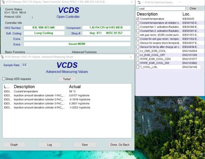205x159 pixels.
Task: Tick the LV_CMD_EGR_COOL checkbox
Action: pyautogui.click(x=138, y=51)
